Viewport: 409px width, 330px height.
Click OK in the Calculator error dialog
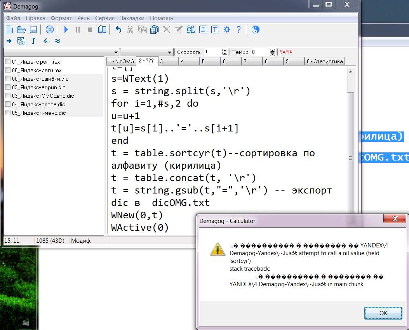[x=383, y=313]
